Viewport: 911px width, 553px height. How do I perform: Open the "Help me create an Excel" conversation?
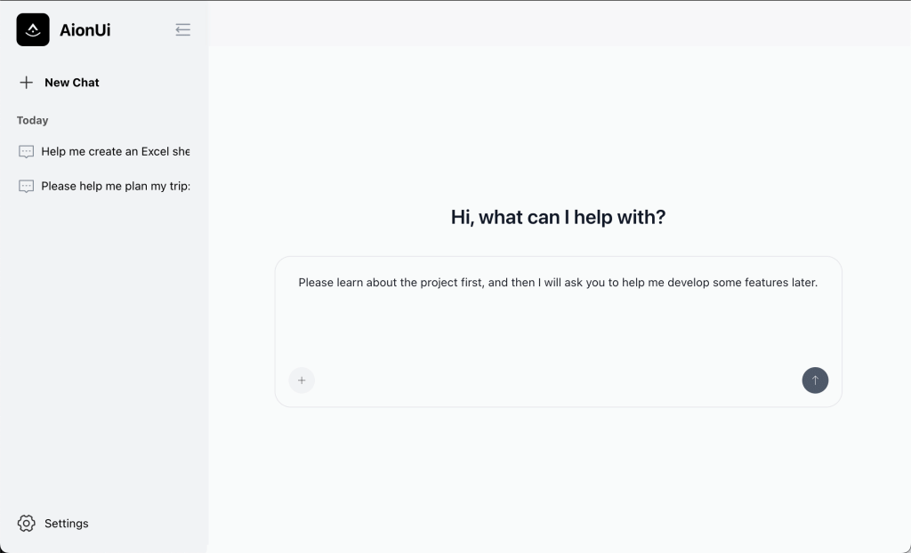click(116, 152)
